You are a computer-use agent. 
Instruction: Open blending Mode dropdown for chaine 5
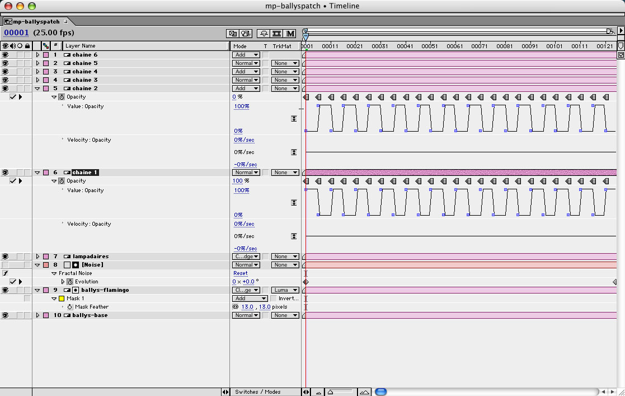point(246,63)
